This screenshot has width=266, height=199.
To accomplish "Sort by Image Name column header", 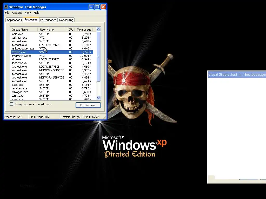I will pyautogui.click(x=24, y=30).
